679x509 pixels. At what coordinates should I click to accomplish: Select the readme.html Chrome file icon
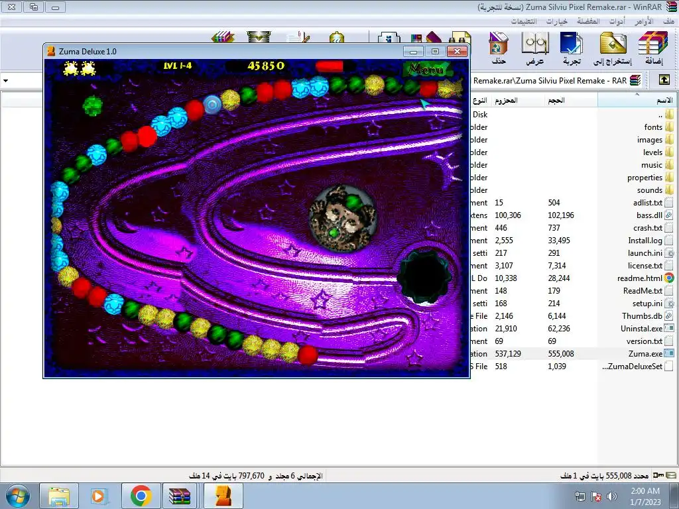(669, 278)
